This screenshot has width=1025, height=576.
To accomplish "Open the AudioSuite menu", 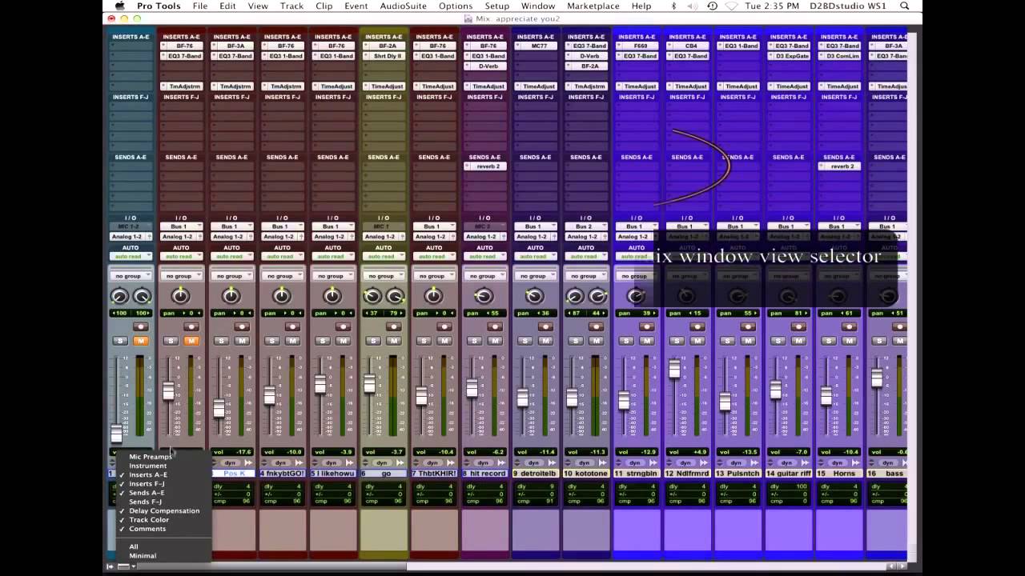I will pyautogui.click(x=403, y=6).
